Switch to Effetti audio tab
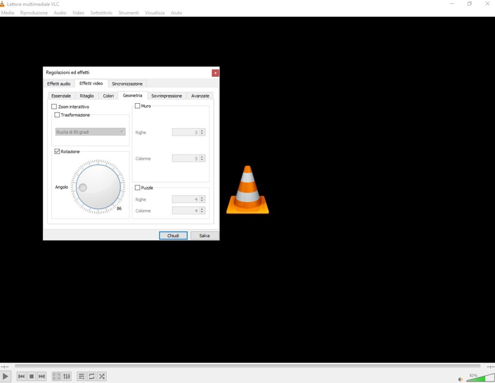 click(x=58, y=84)
